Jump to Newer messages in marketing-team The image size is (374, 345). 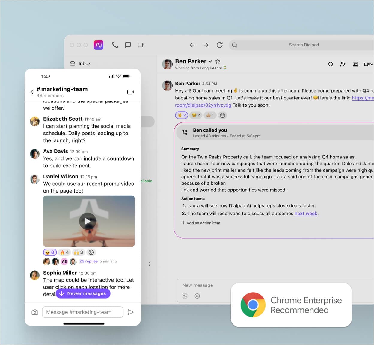point(83,293)
